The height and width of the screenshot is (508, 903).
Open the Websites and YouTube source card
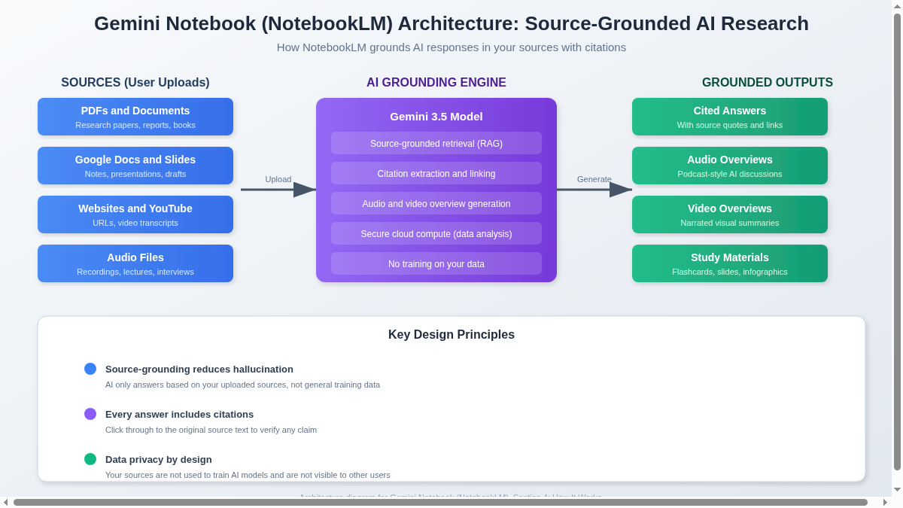[135, 214]
